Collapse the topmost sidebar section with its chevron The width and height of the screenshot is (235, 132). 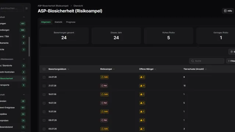[24, 17]
